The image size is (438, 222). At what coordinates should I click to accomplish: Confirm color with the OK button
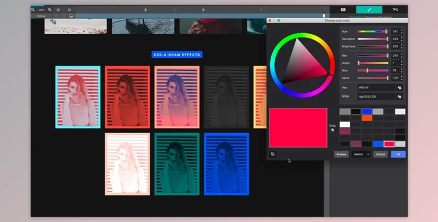398,154
